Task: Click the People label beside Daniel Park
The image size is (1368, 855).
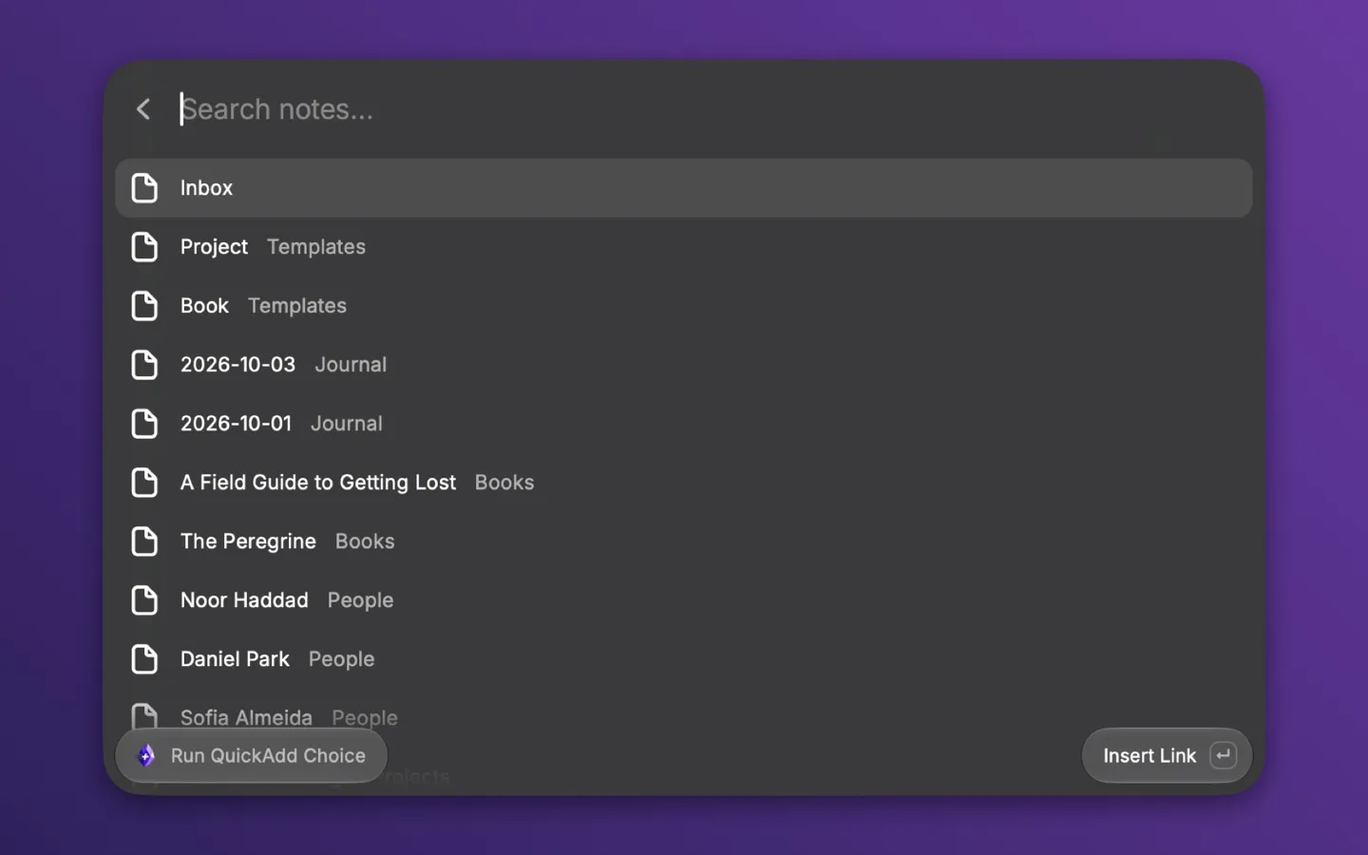Action: [x=341, y=659]
